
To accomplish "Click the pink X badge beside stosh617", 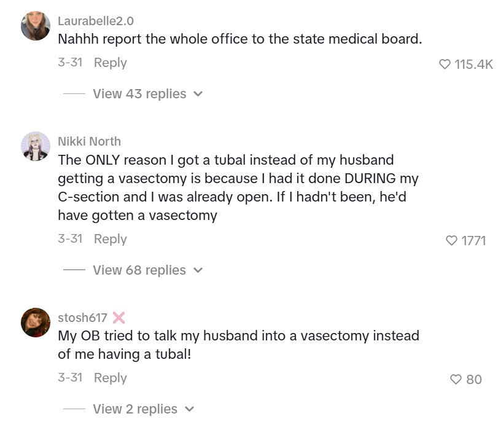I will pos(119,318).
